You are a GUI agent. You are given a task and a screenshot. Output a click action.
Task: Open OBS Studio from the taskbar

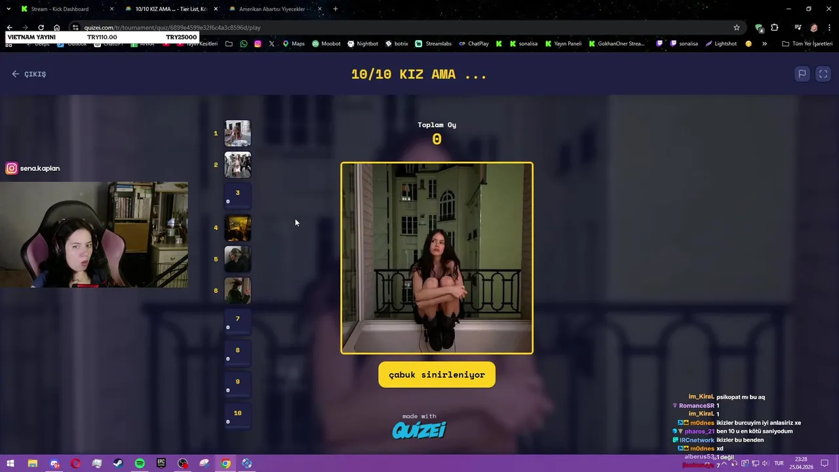coord(183,463)
